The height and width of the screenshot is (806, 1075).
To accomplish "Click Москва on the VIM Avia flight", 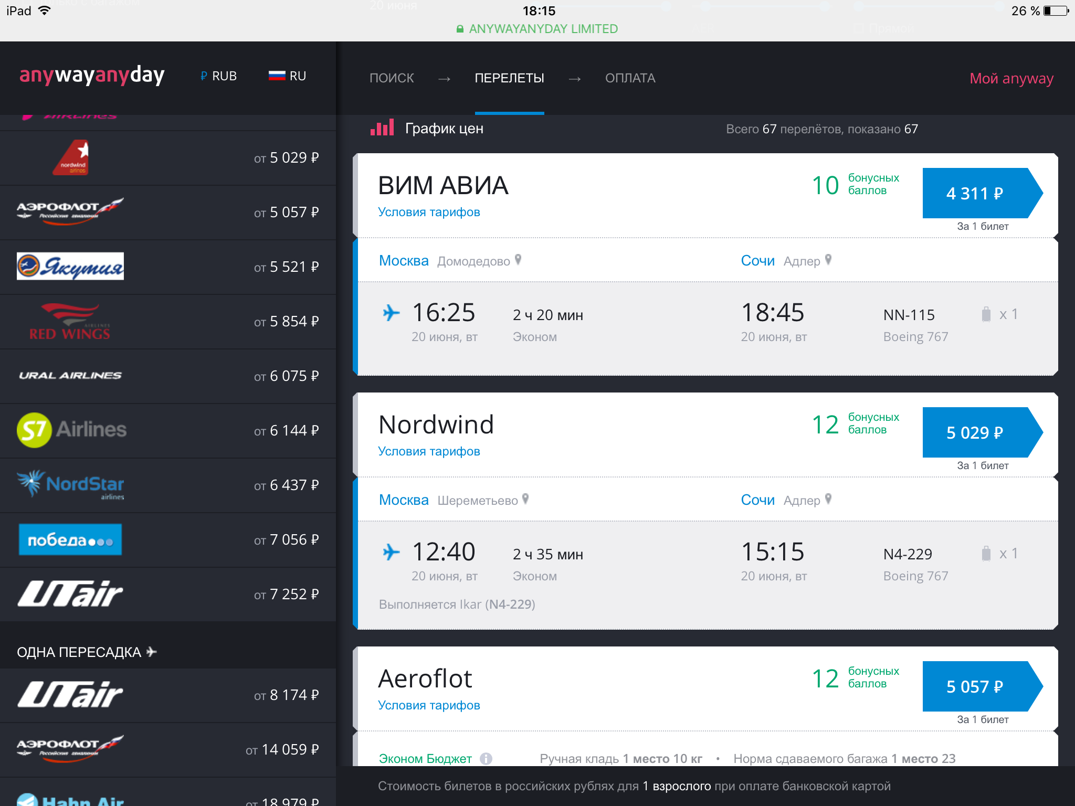I will point(404,261).
